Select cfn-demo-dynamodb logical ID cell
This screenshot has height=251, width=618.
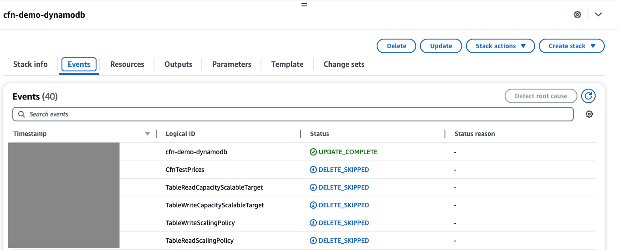coord(196,152)
